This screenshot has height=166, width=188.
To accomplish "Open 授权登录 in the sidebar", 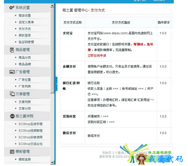I will coord(25,35).
